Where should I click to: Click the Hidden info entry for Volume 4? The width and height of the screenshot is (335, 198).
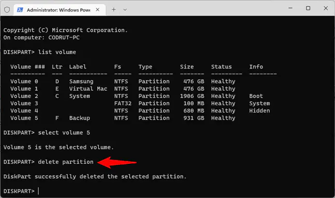tap(260, 111)
